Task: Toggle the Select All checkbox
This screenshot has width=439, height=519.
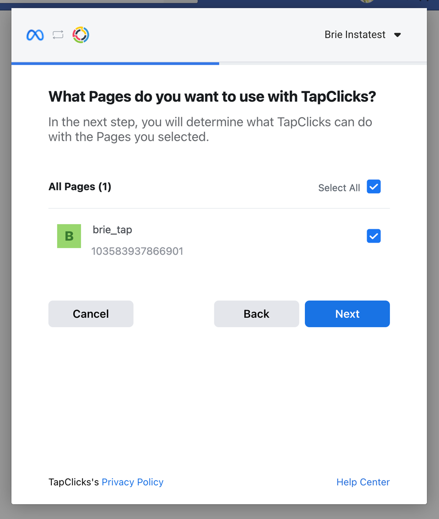Action: point(373,187)
